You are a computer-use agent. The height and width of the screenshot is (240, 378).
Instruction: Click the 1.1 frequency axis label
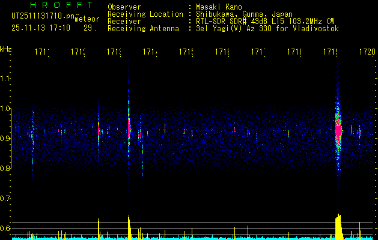[5, 78]
